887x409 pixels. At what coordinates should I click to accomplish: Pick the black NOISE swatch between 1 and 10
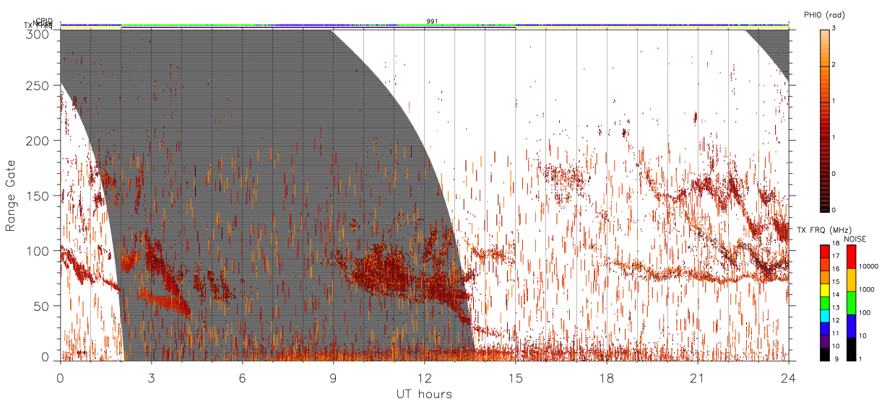point(851,348)
